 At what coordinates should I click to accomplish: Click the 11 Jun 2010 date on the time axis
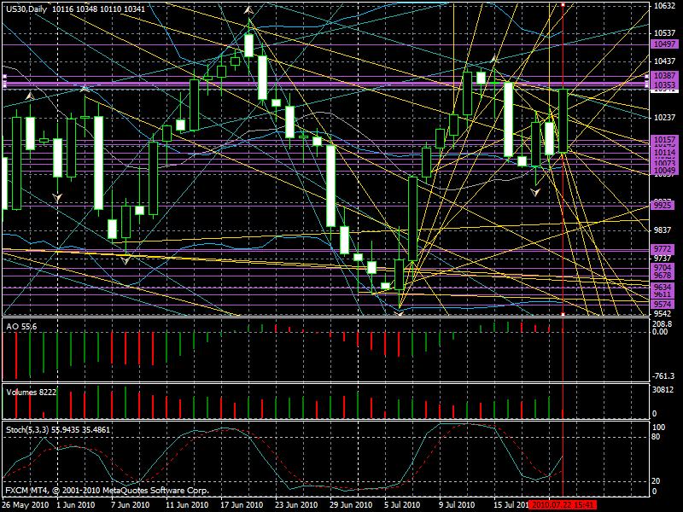pos(187,505)
